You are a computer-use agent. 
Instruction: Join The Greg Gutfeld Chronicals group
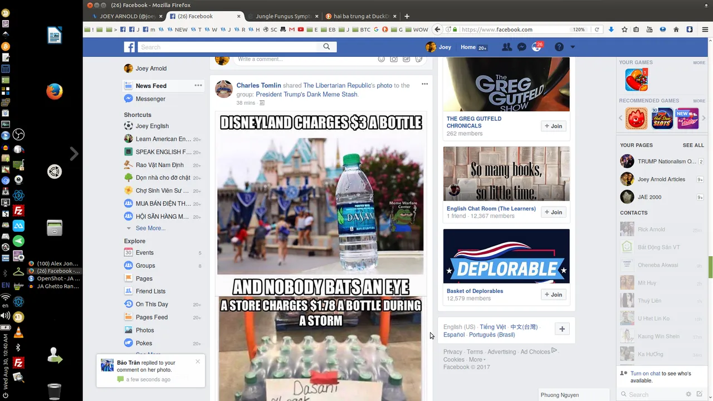554,126
